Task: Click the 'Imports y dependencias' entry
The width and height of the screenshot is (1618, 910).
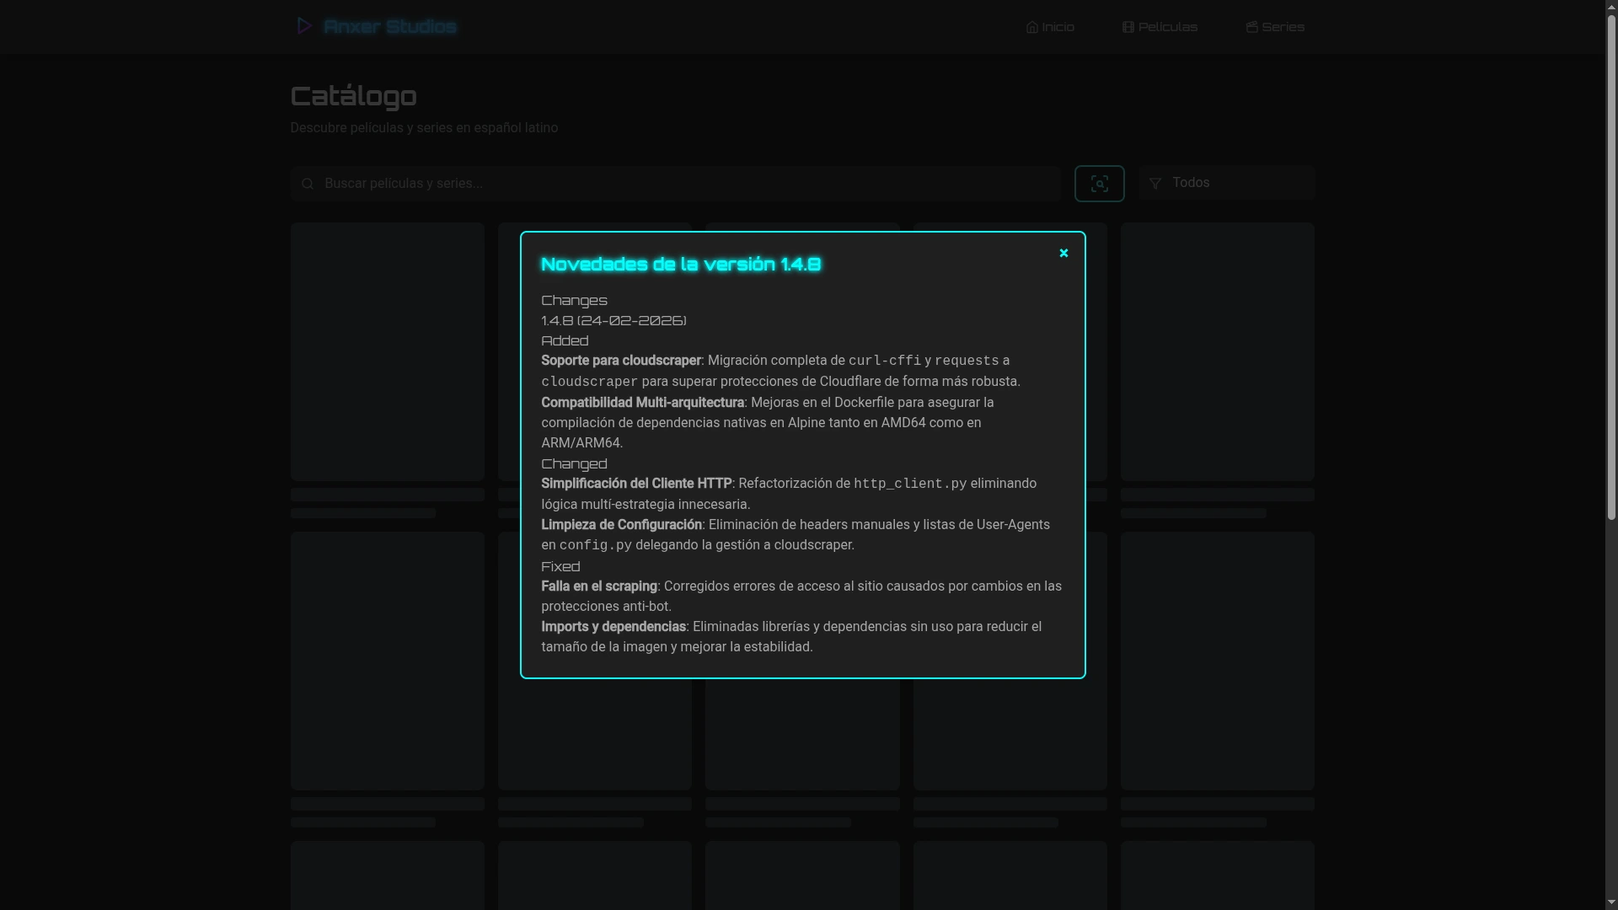Action: (x=613, y=627)
